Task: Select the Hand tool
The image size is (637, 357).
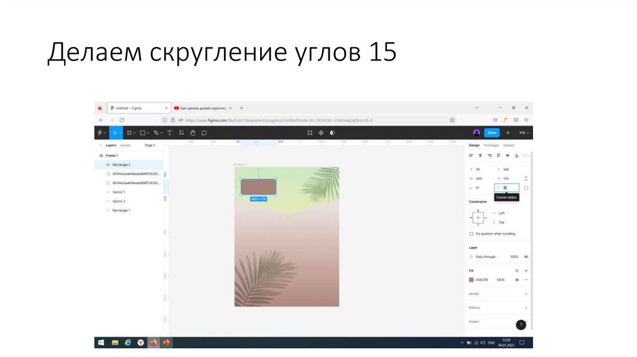Action: [x=193, y=133]
